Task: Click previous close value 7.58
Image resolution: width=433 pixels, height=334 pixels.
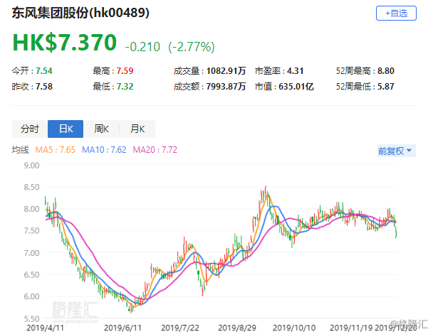Action: tap(44, 87)
